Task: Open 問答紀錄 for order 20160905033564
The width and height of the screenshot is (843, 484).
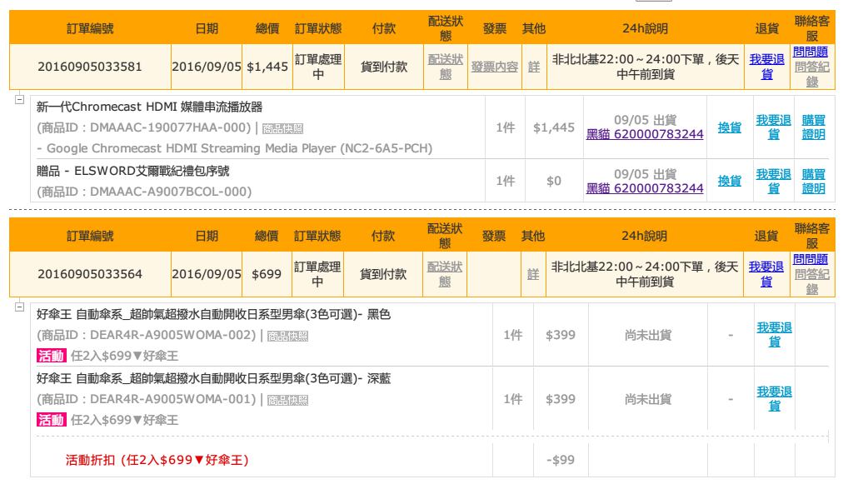Action: click(811, 282)
